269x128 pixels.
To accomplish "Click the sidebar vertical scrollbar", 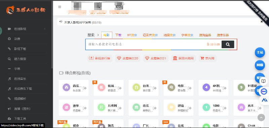I will 52,34.
